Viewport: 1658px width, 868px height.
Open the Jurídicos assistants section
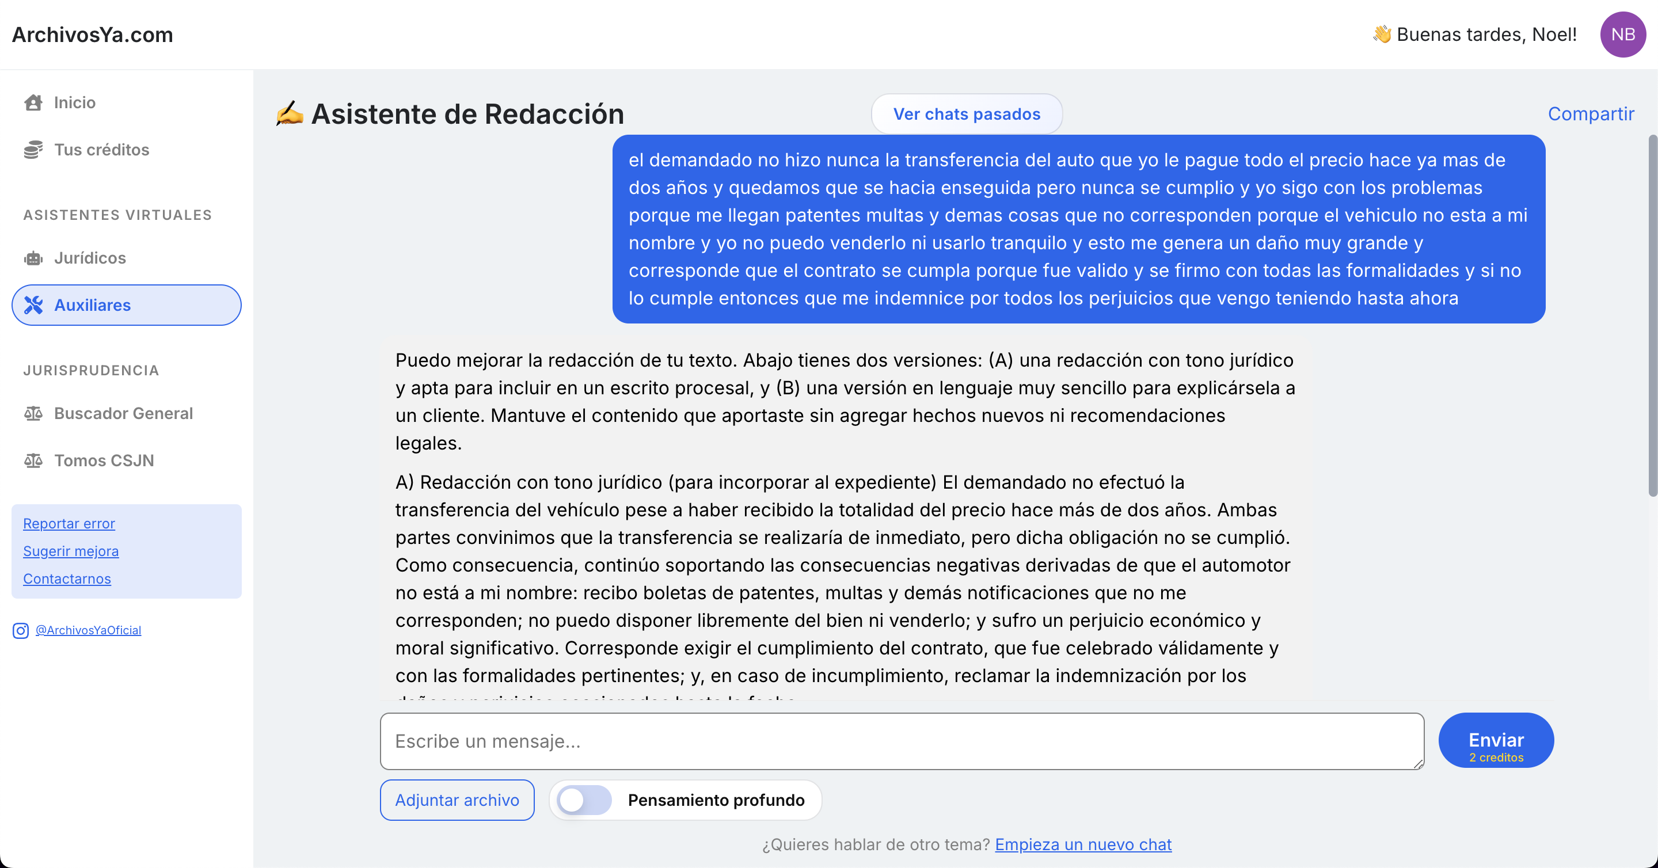(90, 258)
